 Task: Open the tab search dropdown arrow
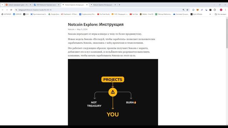click(2, 5)
